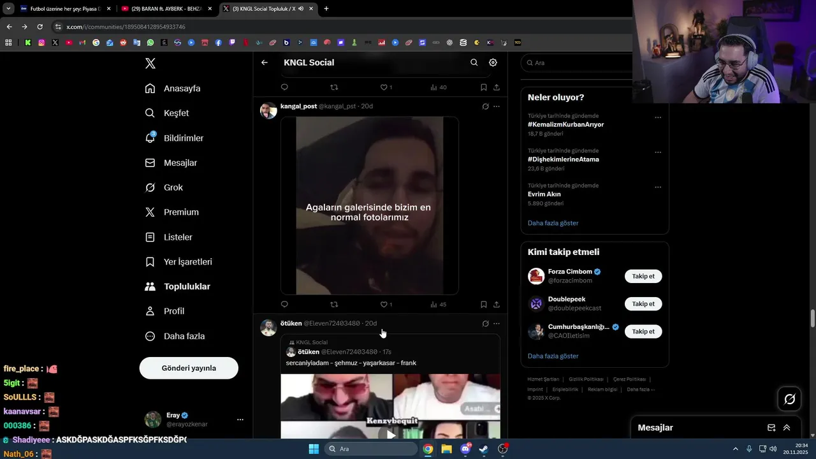This screenshot has height=459, width=816.
Task: Reload the page
Action: pyautogui.click(x=40, y=27)
